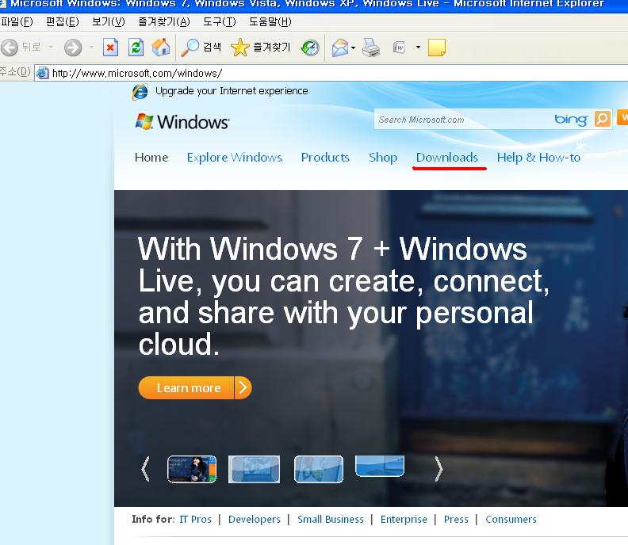Show the next carousel slide with the right chevron
The height and width of the screenshot is (545, 628).
(x=439, y=469)
